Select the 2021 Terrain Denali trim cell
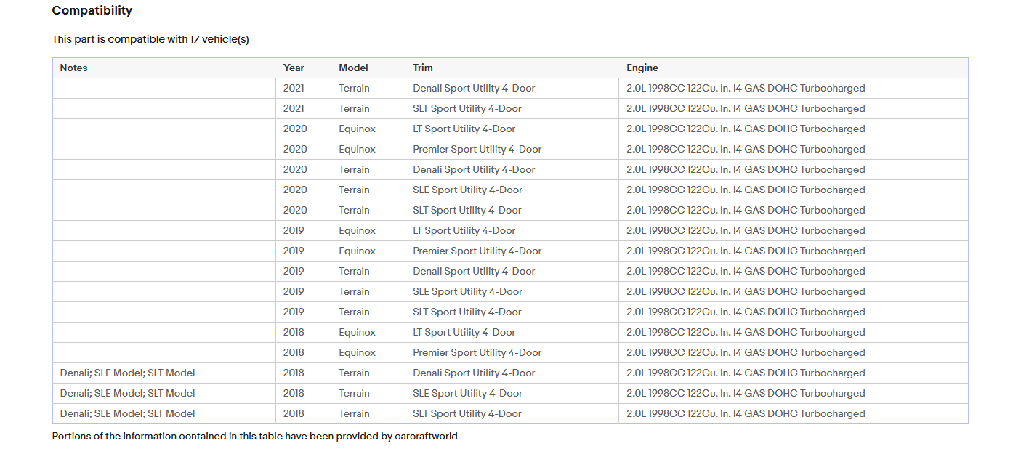The height and width of the screenshot is (454, 1021). click(x=474, y=88)
